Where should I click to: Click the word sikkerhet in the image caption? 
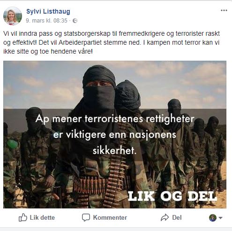click(113, 151)
